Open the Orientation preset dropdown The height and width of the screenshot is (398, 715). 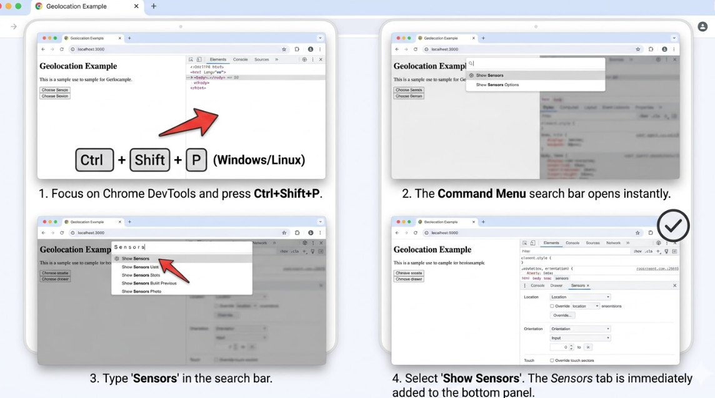click(580, 329)
